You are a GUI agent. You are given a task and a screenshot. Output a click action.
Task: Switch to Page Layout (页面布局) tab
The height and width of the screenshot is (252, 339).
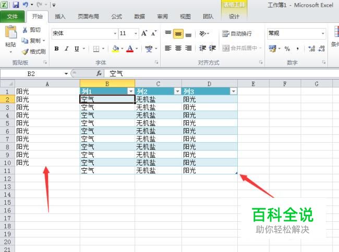click(x=89, y=17)
